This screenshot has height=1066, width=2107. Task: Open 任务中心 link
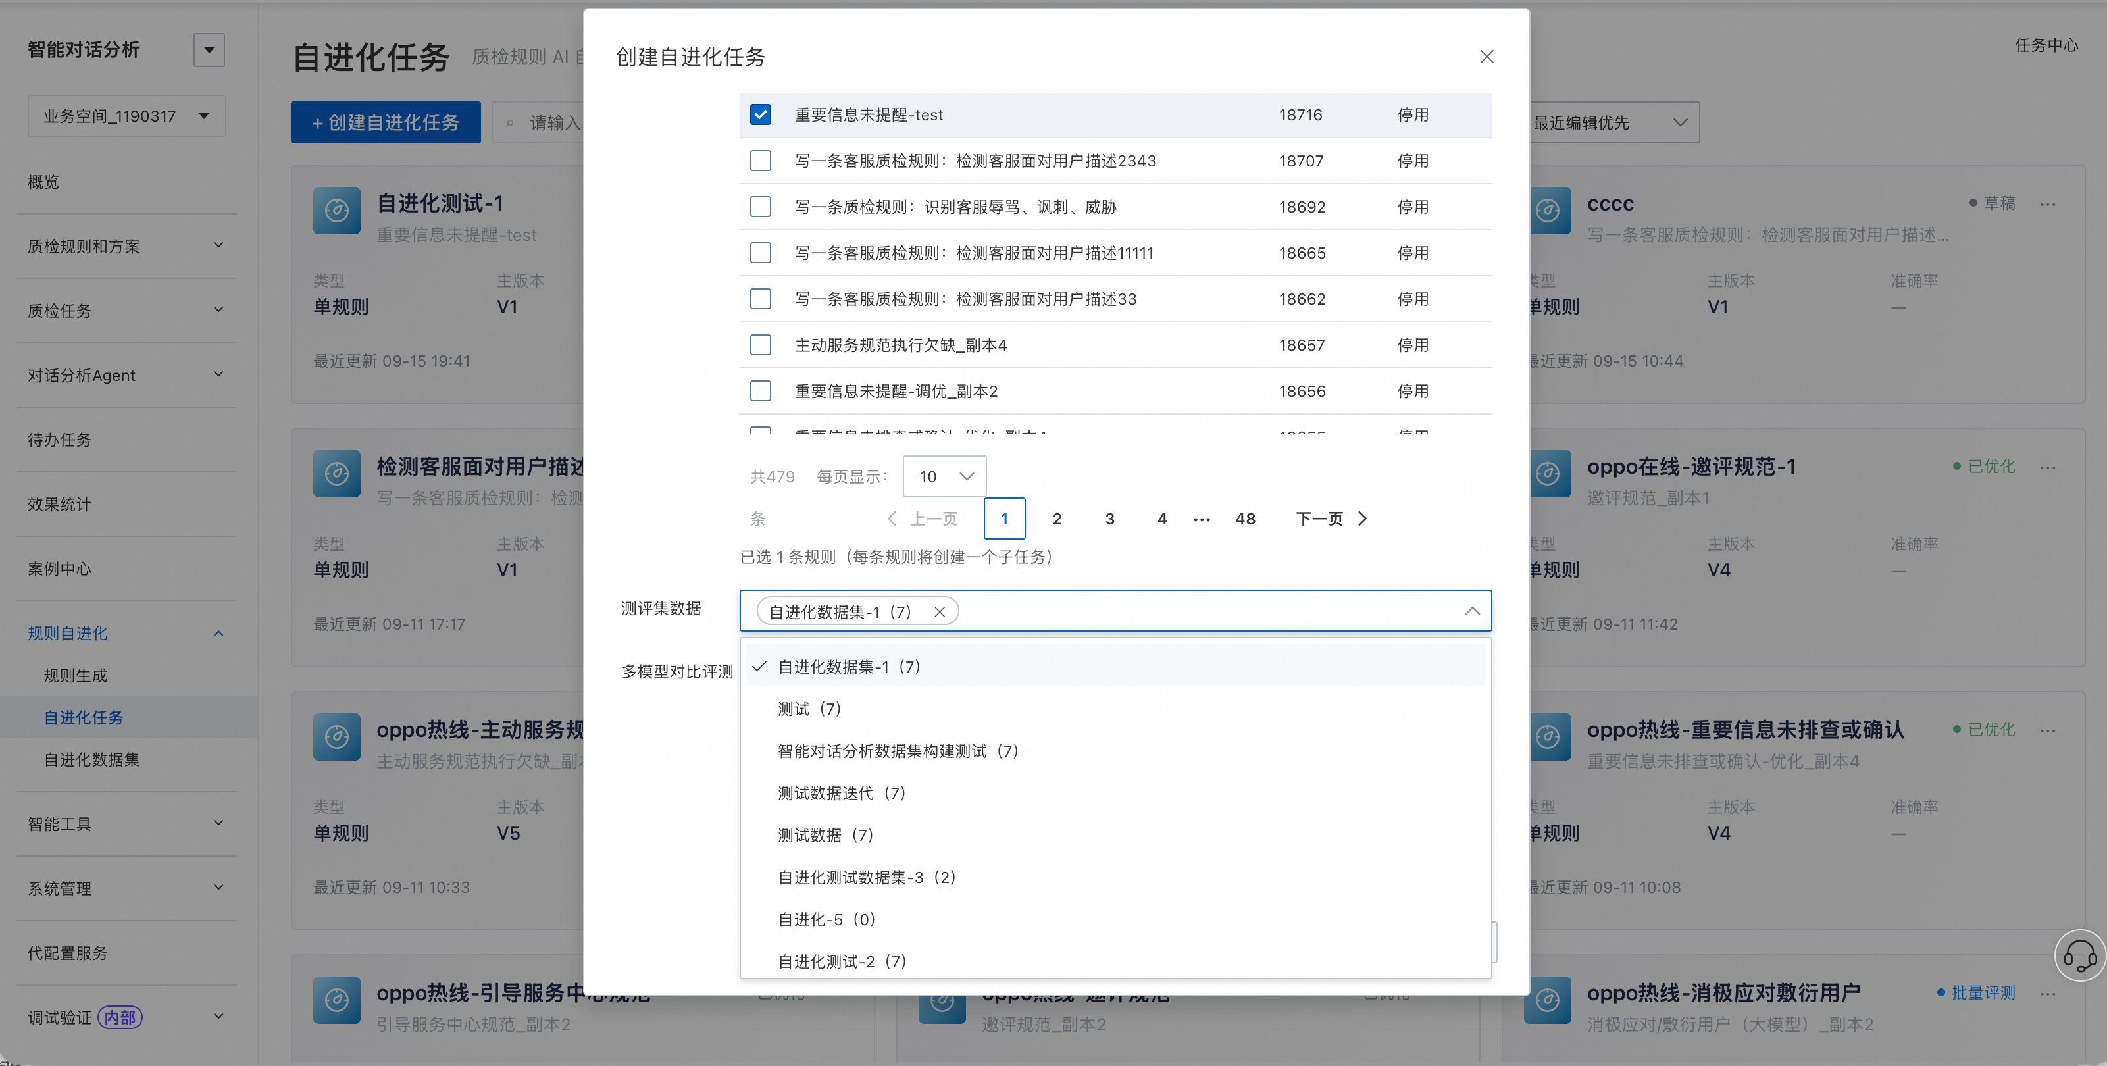pyautogui.click(x=2046, y=45)
